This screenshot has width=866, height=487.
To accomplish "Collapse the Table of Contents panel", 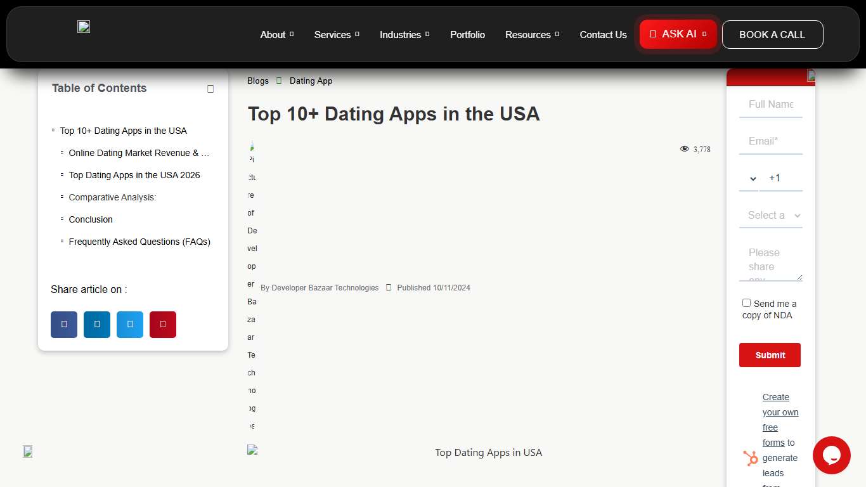I will tap(210, 89).
